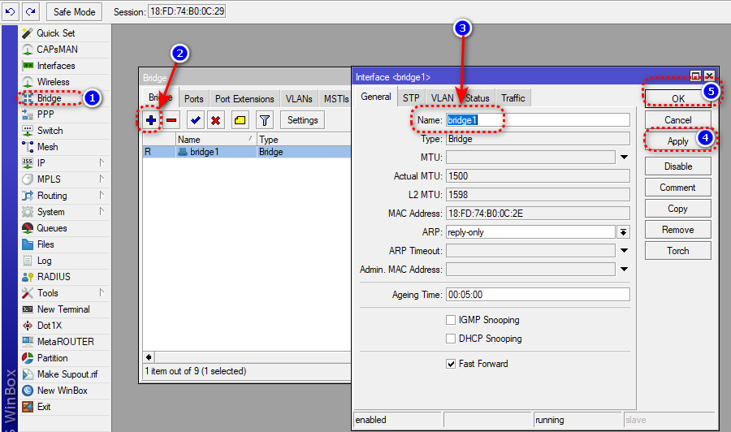731x432 pixels.
Task: Click the blue checkmark enable icon
Action: pyautogui.click(x=195, y=120)
